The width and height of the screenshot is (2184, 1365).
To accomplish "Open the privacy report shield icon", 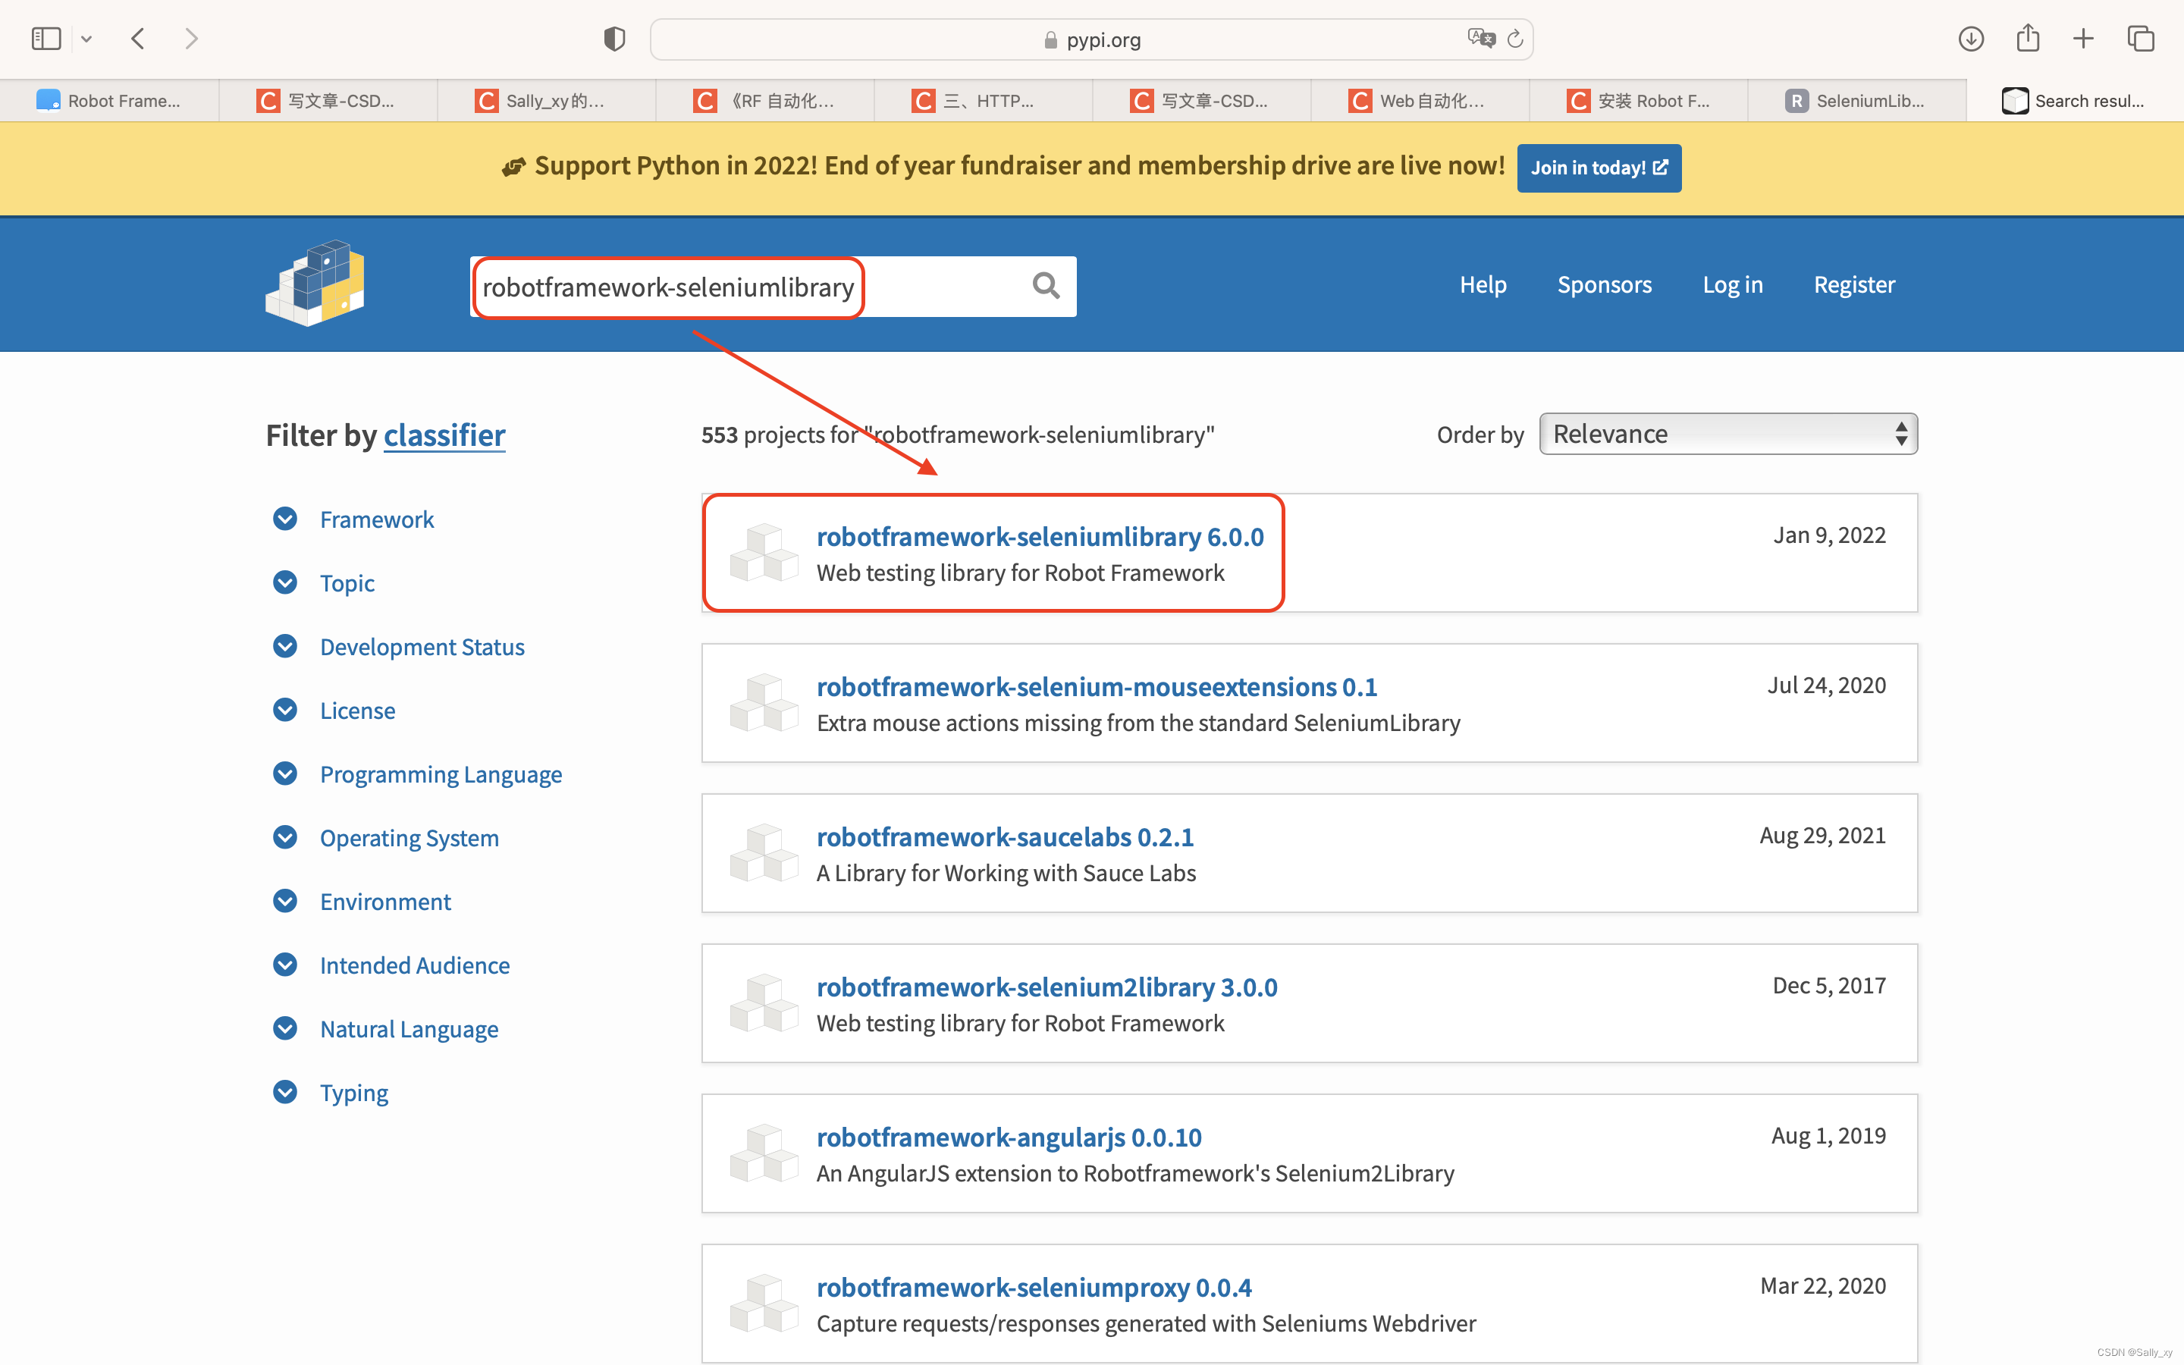I will pos(614,39).
